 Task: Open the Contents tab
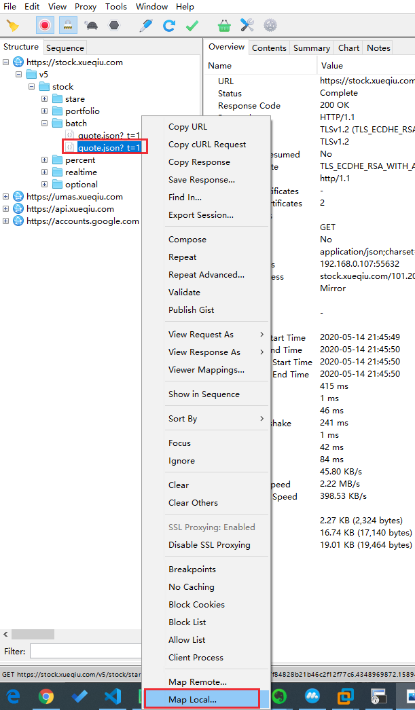(269, 48)
